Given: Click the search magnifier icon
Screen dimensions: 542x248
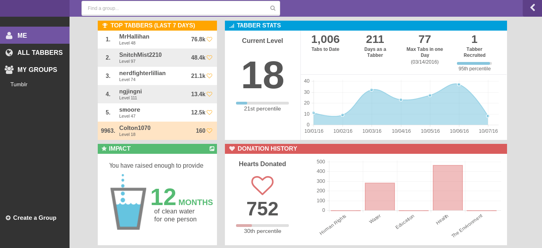Looking at the screenshot, I should click(x=273, y=8).
